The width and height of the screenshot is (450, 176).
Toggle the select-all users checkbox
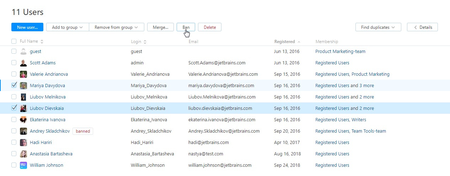click(x=14, y=42)
